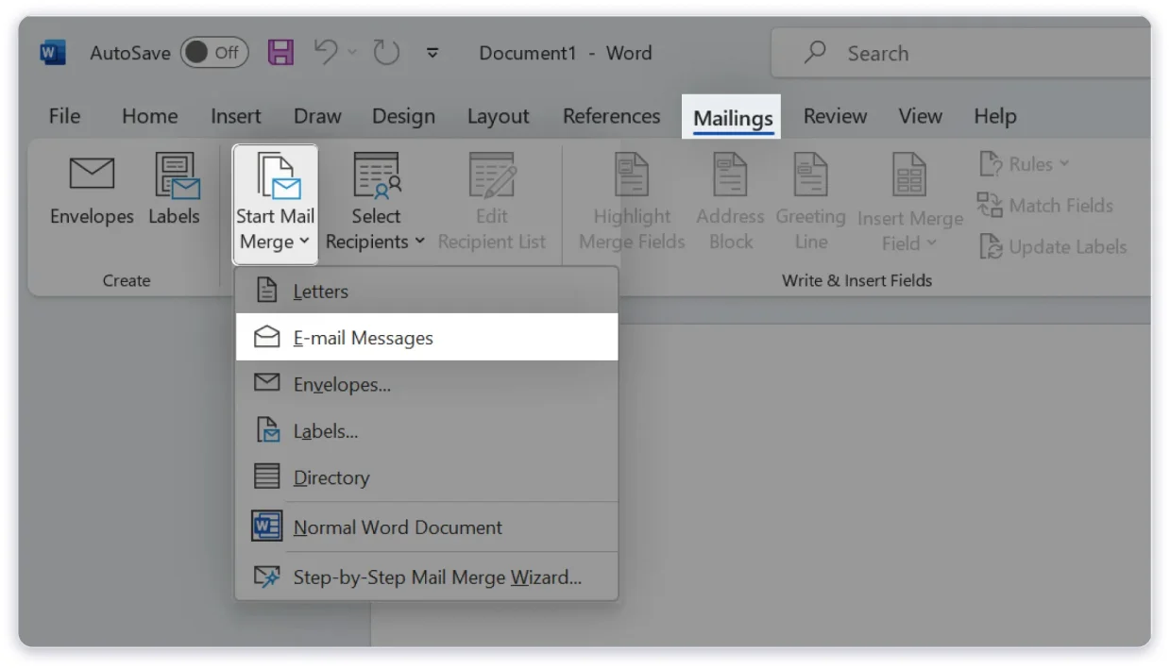Click the document title "Document1 - Word"
Image resolution: width=1170 pixels, height=669 pixels.
[x=565, y=53]
